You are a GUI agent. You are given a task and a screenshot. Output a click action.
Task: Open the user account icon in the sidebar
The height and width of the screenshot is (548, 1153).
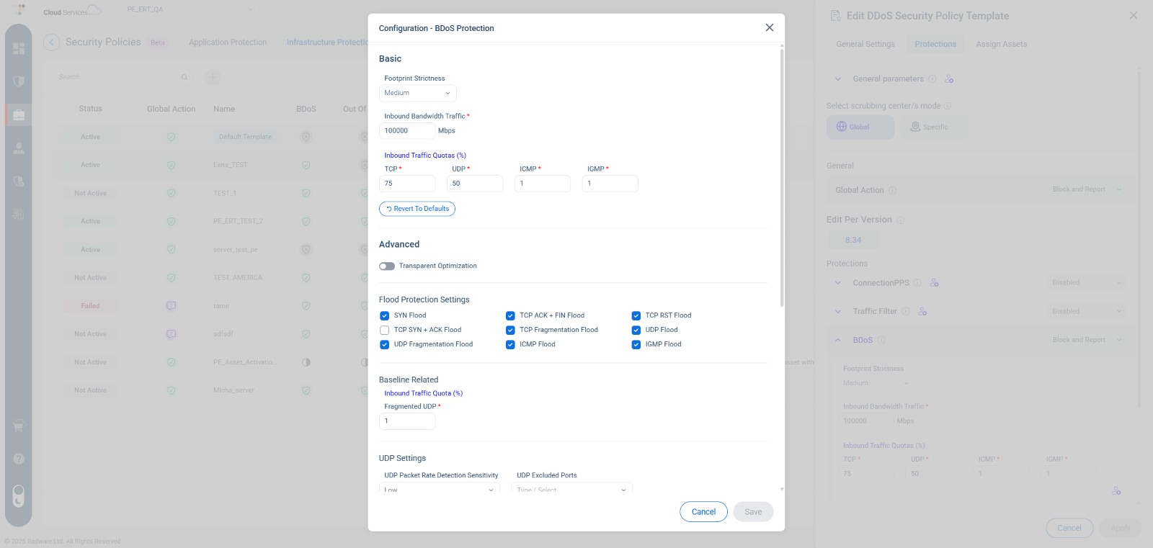pos(19,148)
